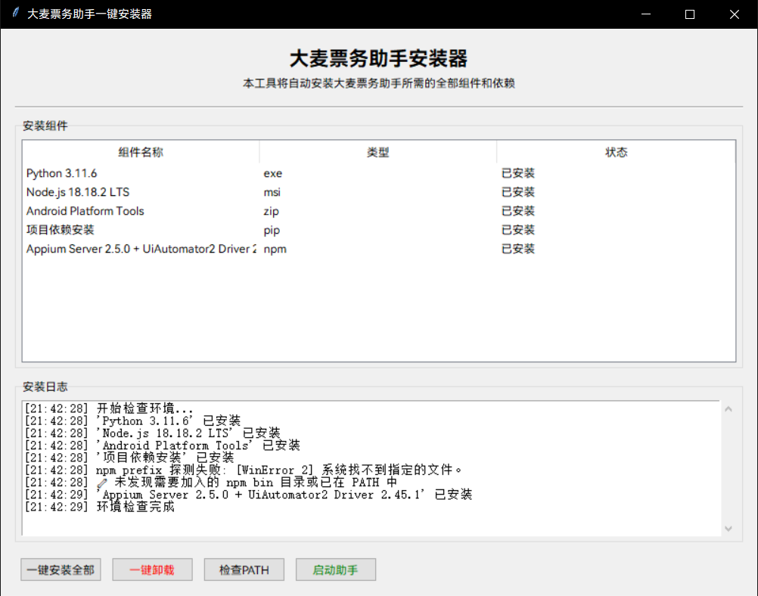
Task: Click the 类型 column header
Action: tap(377, 152)
